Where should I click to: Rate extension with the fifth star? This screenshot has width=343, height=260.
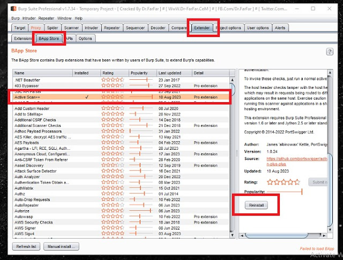(x=297, y=182)
